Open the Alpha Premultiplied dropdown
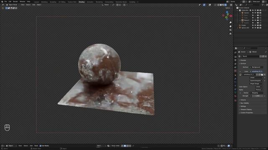Screen dimensions: 268x150 click(259, 90)
